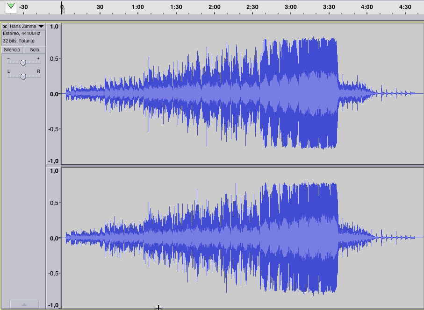424x310 pixels.
Task: Click the L label of the pan slider
Action: [8, 71]
